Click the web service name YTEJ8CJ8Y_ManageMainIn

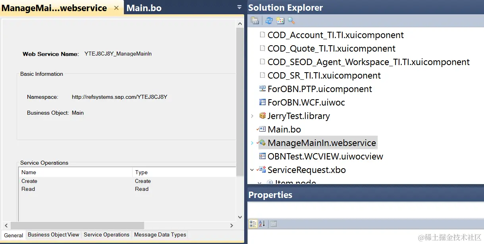(118, 54)
